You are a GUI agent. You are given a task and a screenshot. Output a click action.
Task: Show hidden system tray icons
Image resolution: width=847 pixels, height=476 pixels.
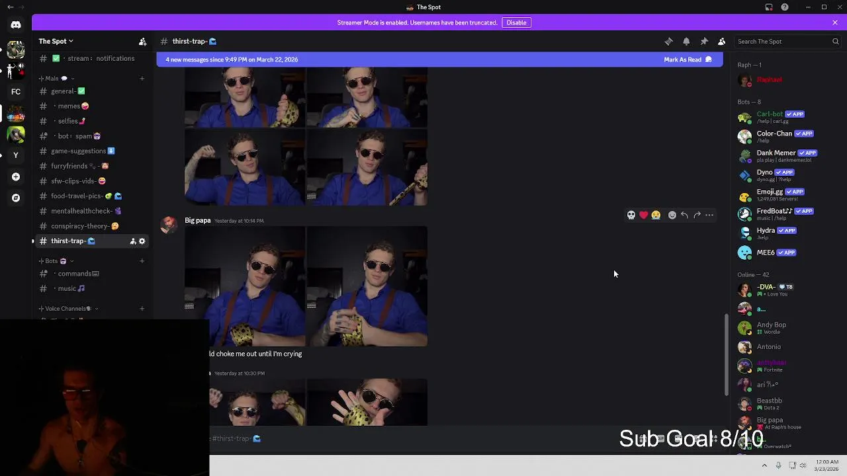(764, 465)
